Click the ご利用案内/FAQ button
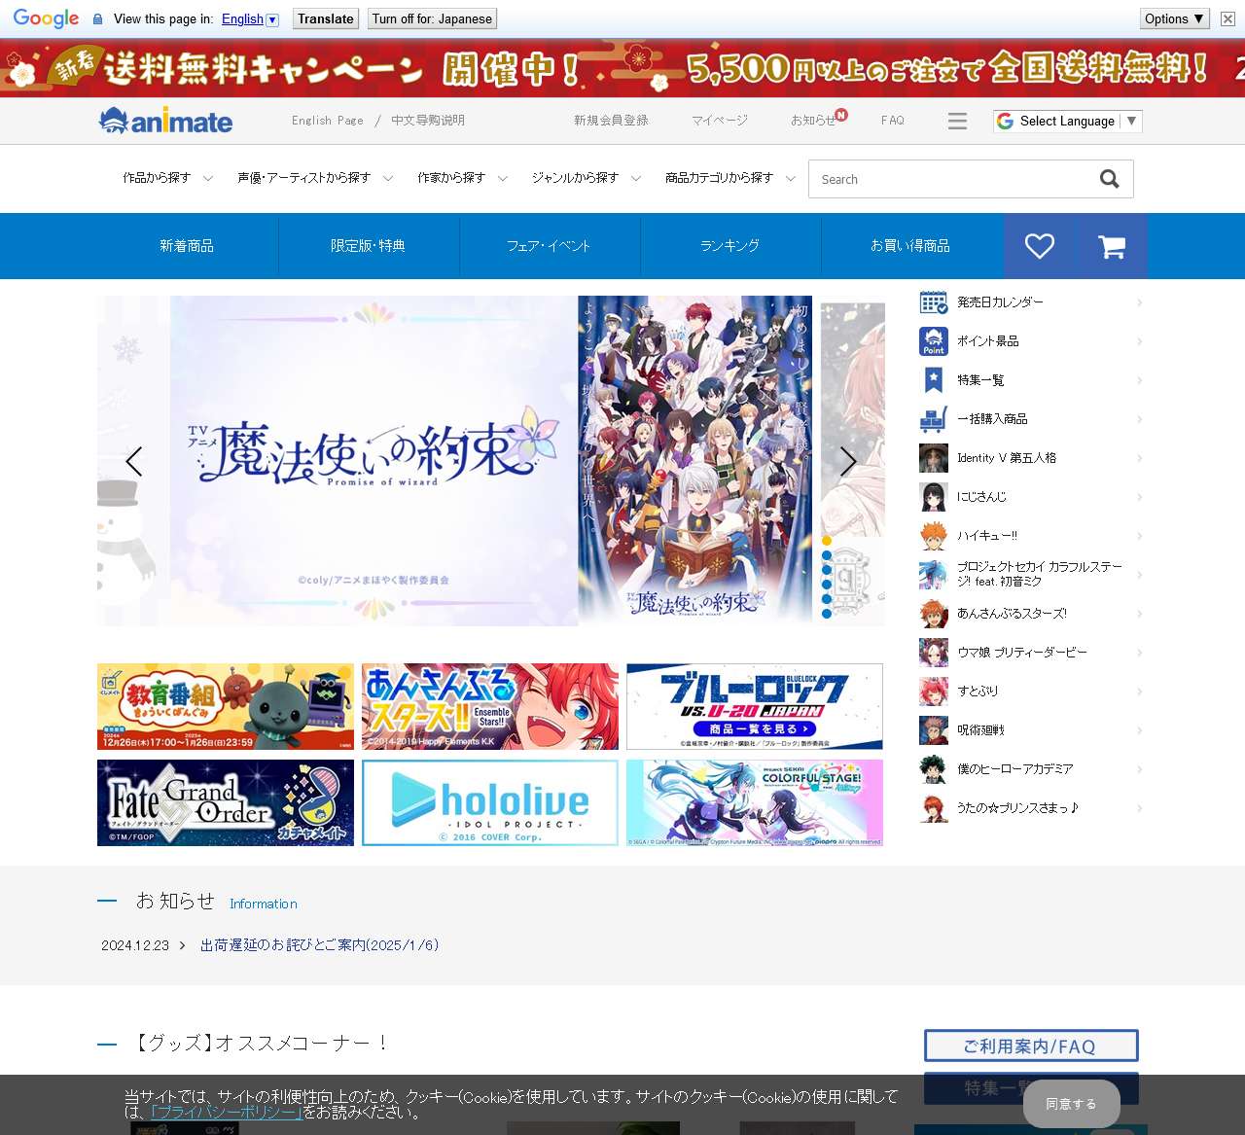This screenshot has height=1135, width=1245. point(1031,1046)
